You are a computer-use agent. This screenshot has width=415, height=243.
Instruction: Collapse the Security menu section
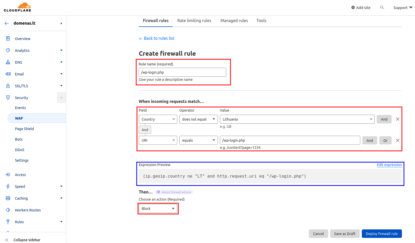tap(61, 98)
